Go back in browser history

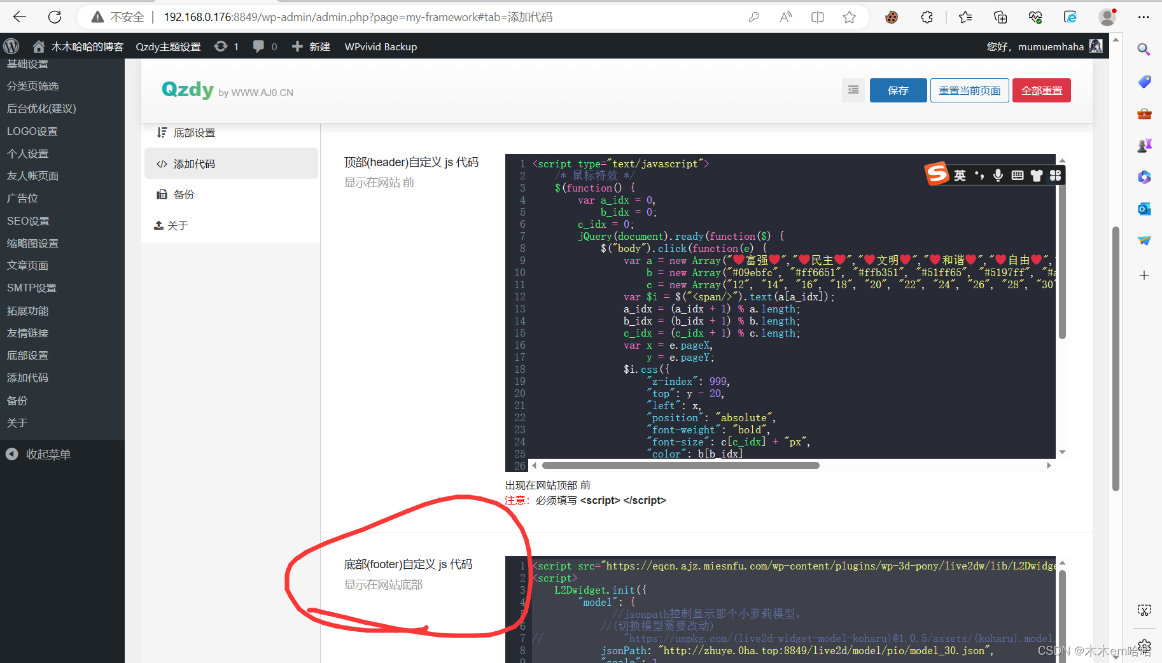pyautogui.click(x=20, y=17)
